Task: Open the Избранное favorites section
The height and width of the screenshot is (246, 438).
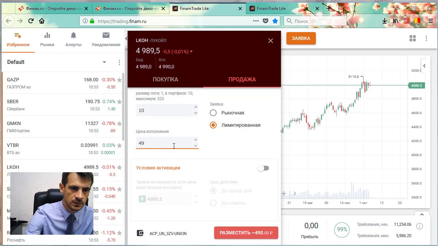Action: point(18,40)
